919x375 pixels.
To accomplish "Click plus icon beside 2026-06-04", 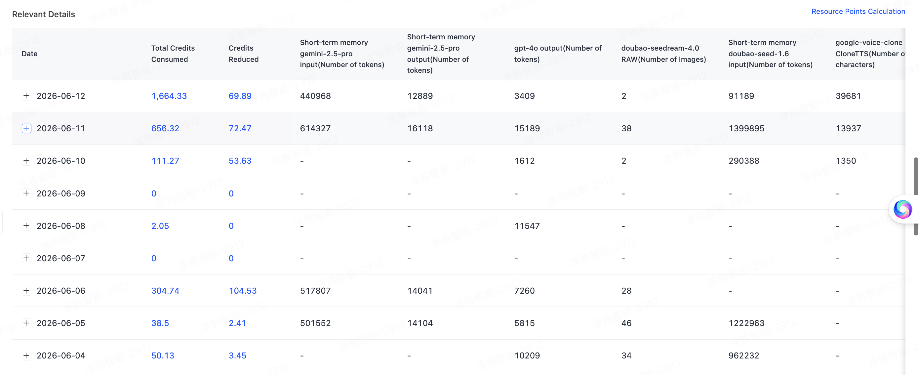I will (26, 355).
